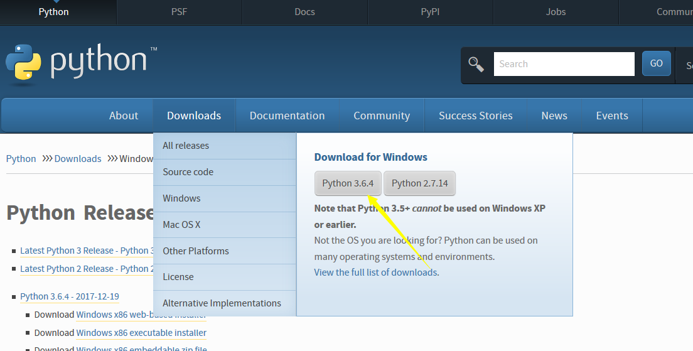Viewport: 693px width, 351px height.
Task: Open the Jobs top-level tab
Action: pyautogui.click(x=556, y=12)
